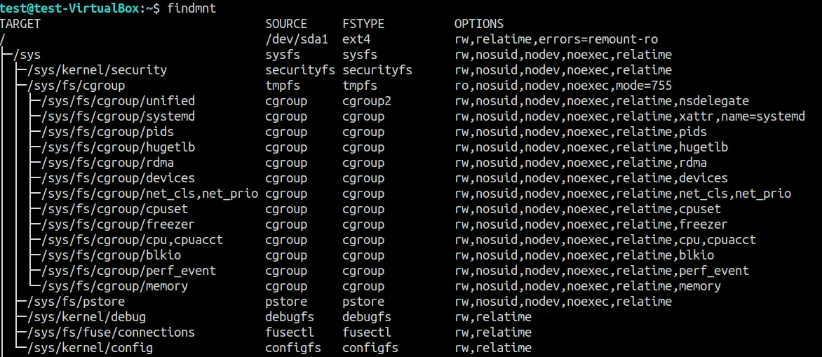
Task: Select the /sys/fs/cgroup/memory tree entry
Action: tap(114, 286)
